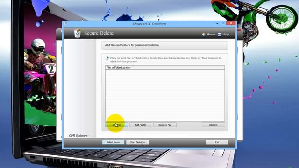Click the Secure Delete title text

click(99, 33)
